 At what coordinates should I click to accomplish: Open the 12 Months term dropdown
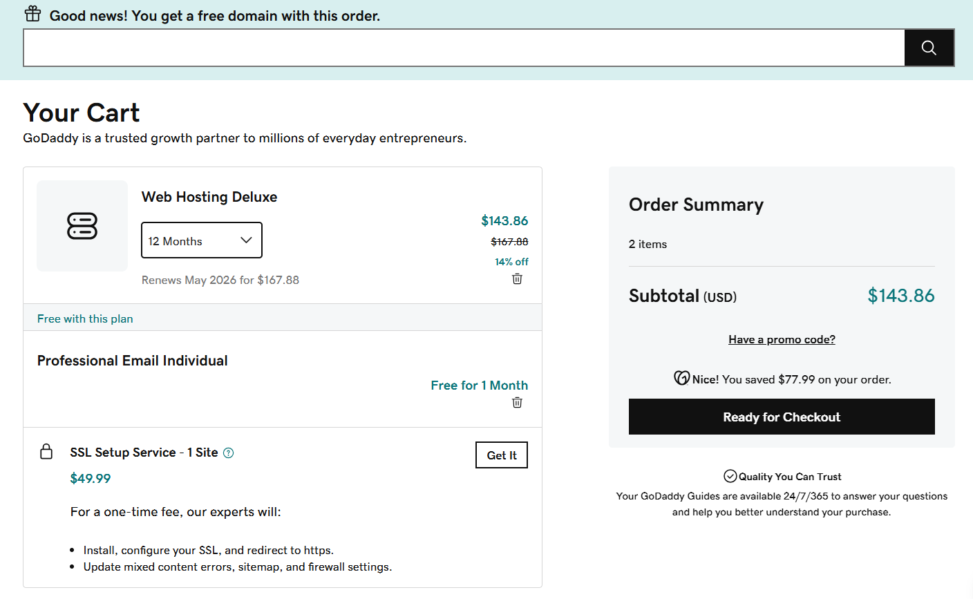coord(201,240)
